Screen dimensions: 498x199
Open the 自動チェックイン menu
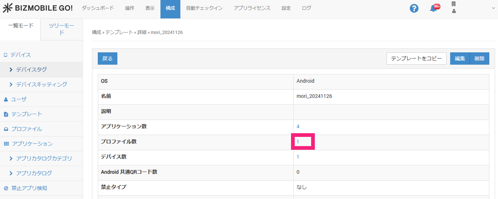coord(204,8)
